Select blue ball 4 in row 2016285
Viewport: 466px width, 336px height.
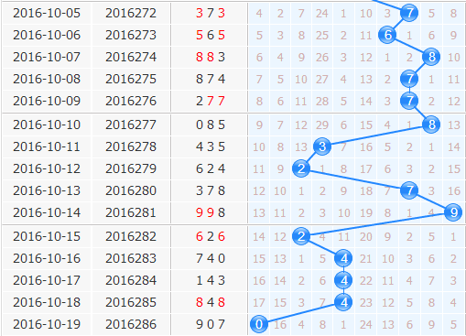[x=343, y=302]
